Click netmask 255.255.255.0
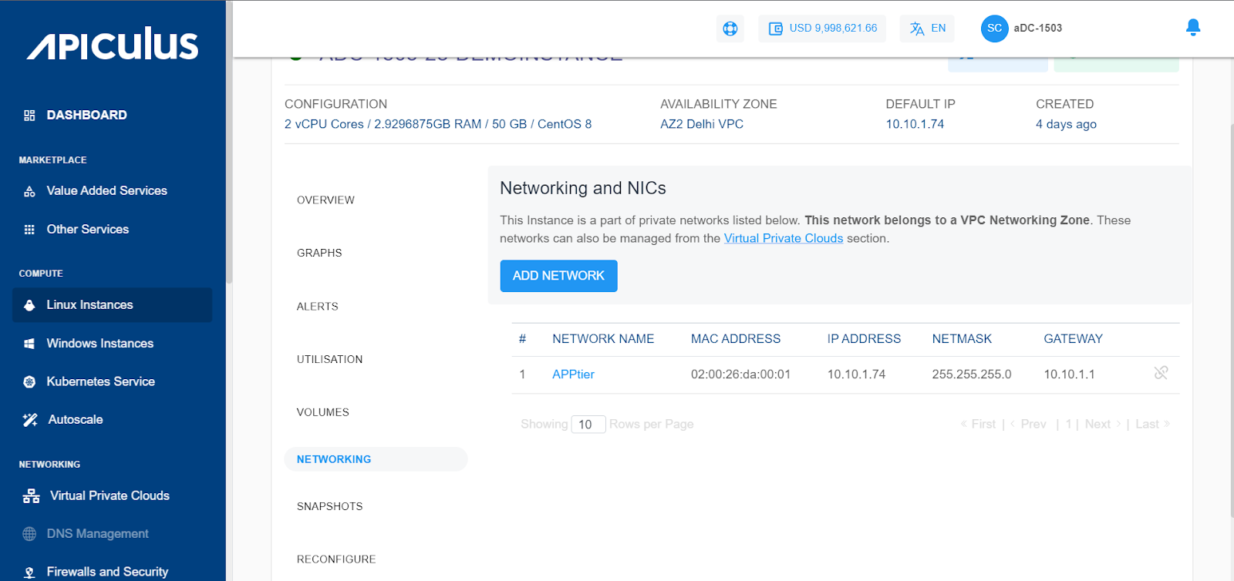Image resolution: width=1234 pixels, height=581 pixels. coord(972,374)
